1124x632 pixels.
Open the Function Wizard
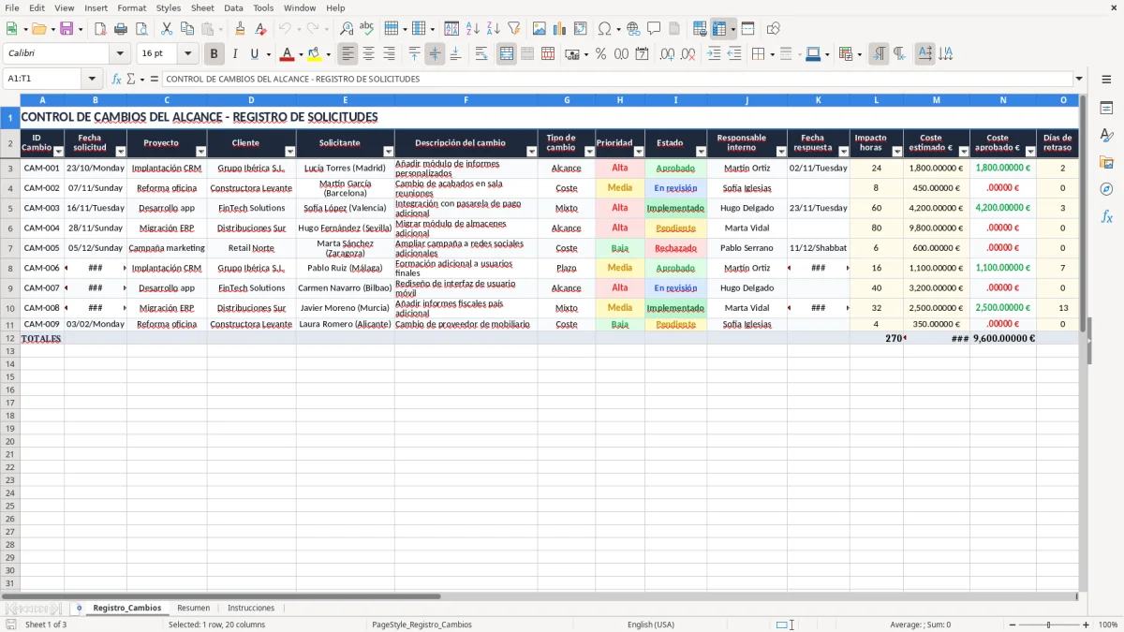116,79
